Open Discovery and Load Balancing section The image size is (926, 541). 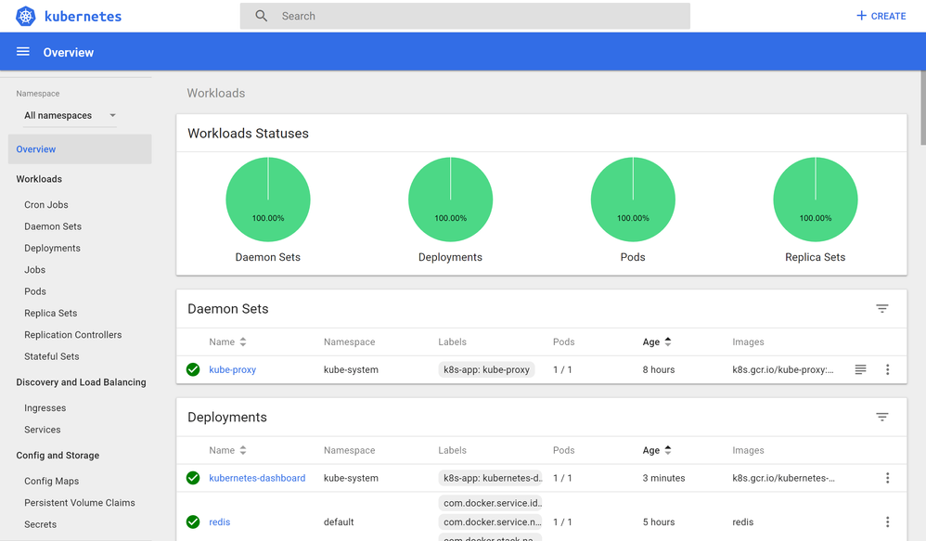pos(81,382)
